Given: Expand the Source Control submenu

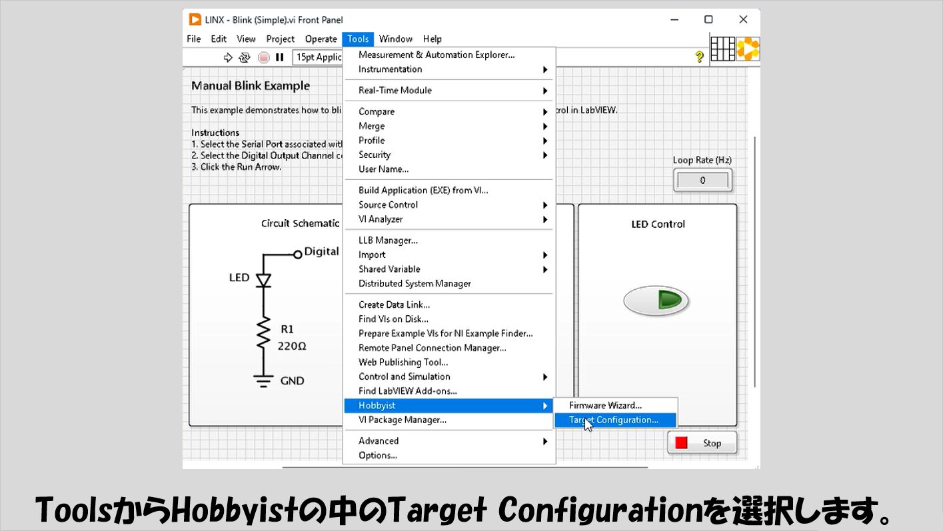Looking at the screenshot, I should click(x=449, y=205).
